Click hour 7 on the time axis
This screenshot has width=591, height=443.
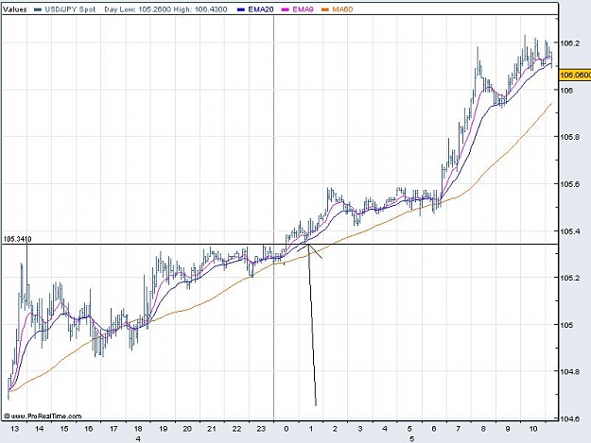459,429
